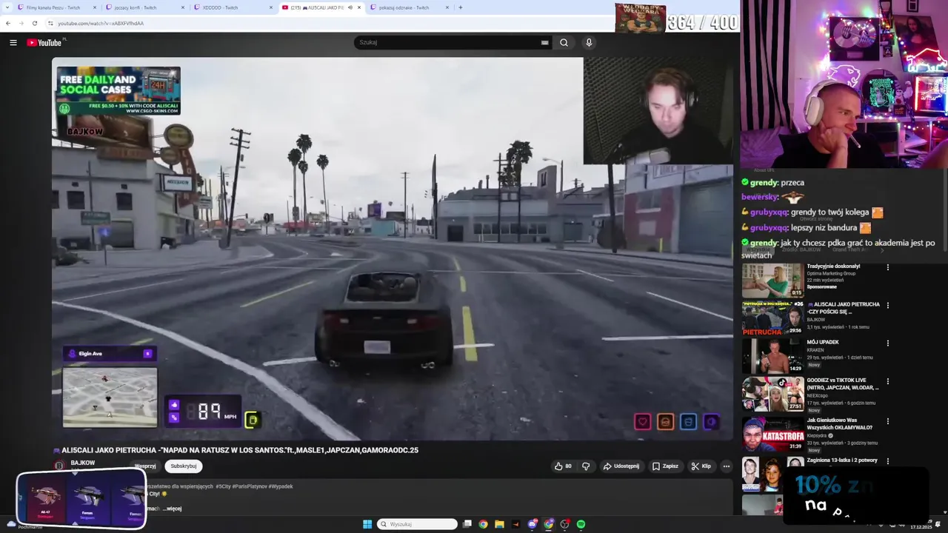Open the BAJKOW channel name link
Image resolution: width=948 pixels, height=533 pixels.
(x=83, y=463)
